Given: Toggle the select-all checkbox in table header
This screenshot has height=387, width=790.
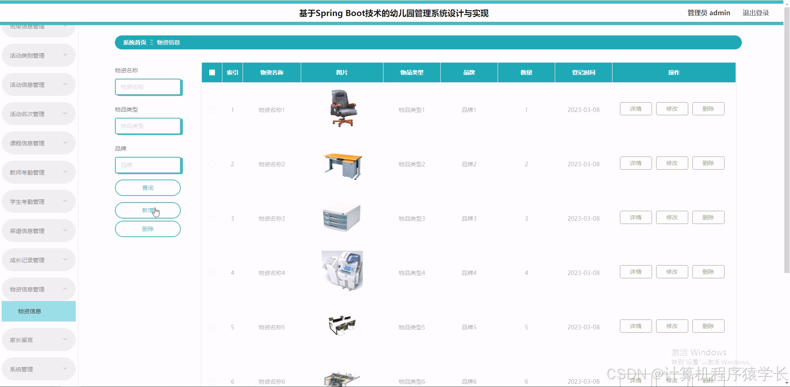Looking at the screenshot, I should [x=212, y=72].
